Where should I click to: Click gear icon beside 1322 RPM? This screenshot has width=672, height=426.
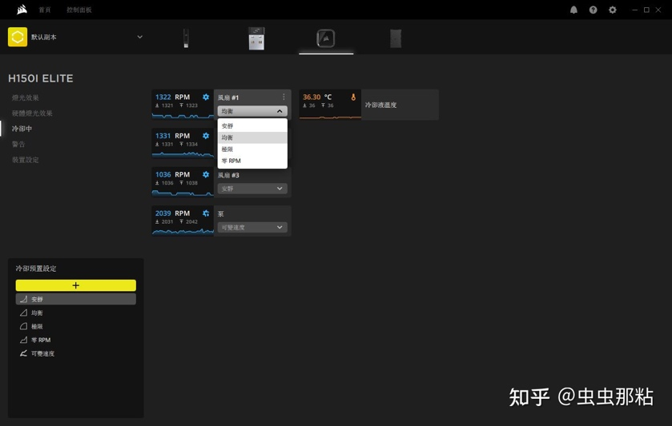point(206,97)
